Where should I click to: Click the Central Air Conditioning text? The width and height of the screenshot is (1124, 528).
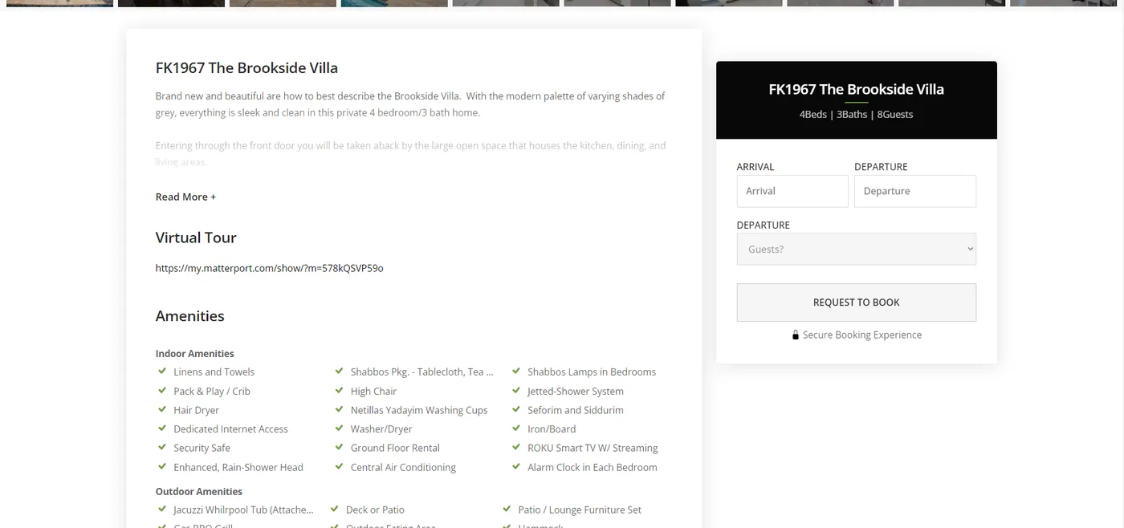coord(403,467)
